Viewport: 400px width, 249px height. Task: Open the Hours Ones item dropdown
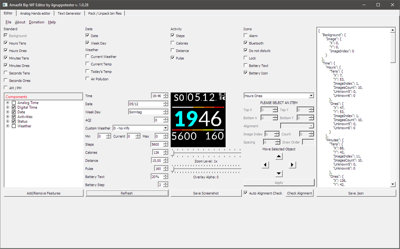pyautogui.click(x=279, y=96)
